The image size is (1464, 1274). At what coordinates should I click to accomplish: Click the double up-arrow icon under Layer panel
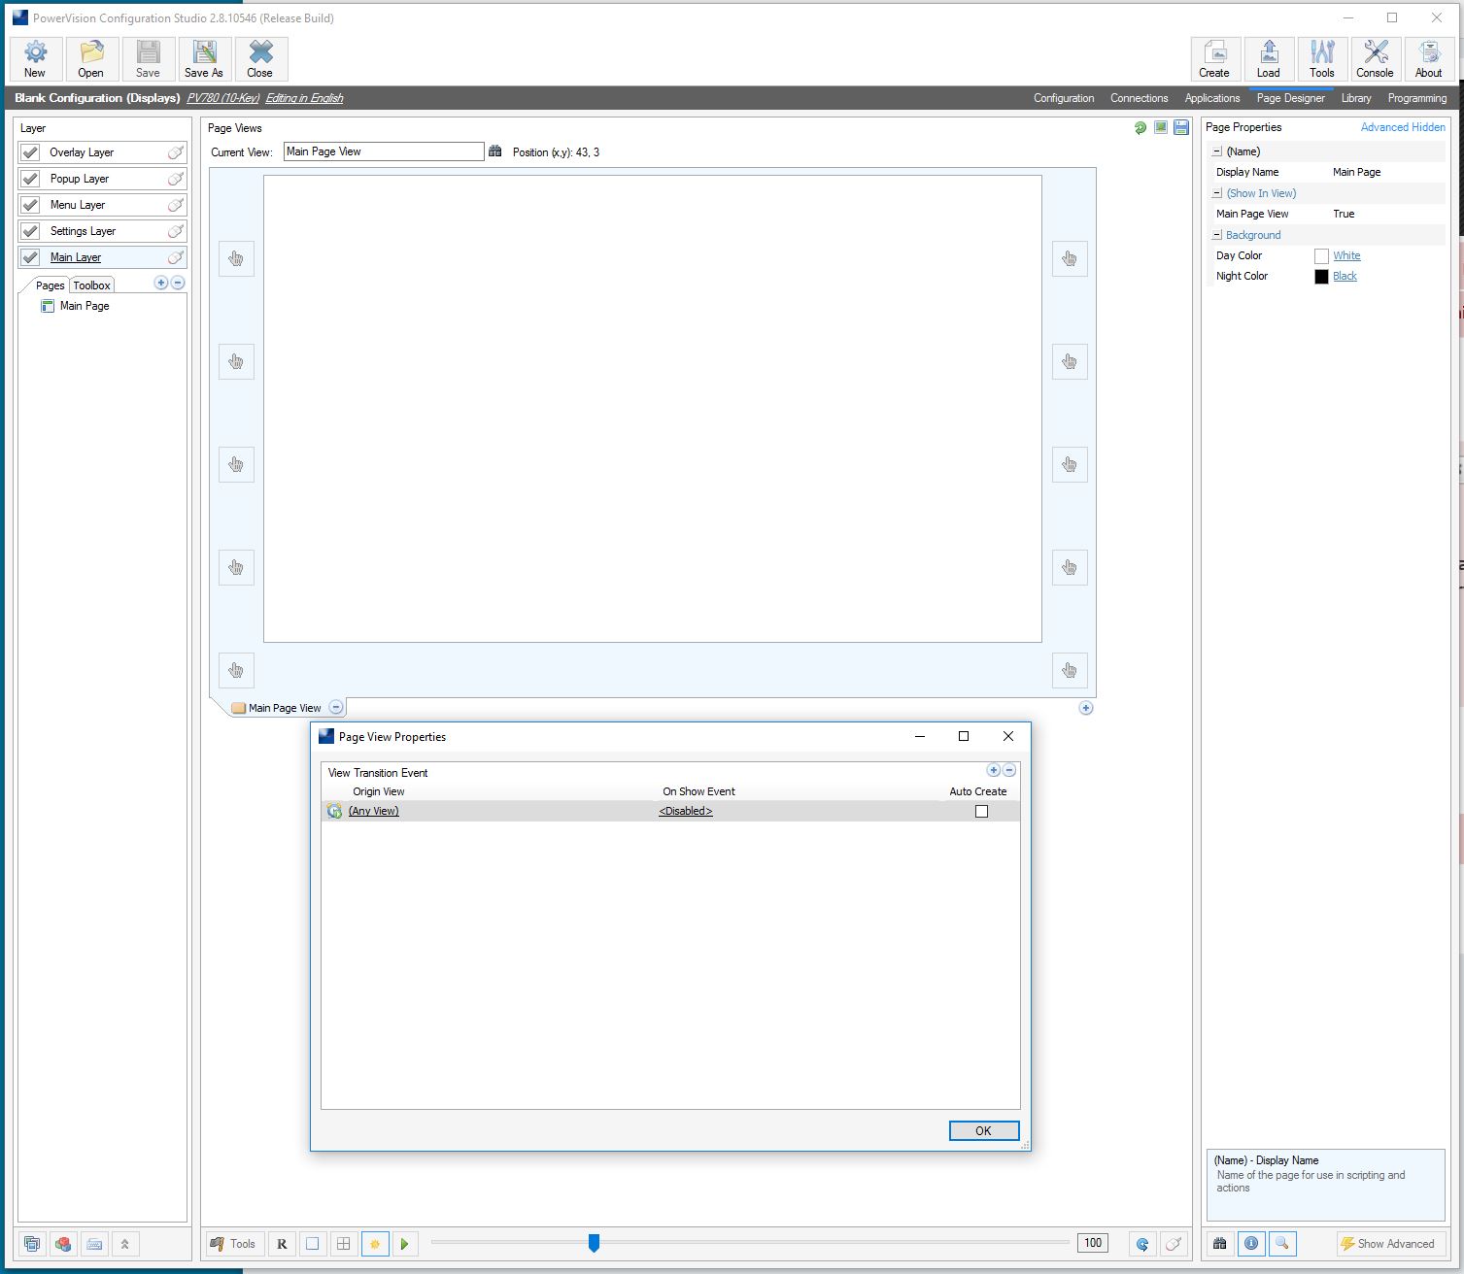pyautogui.click(x=125, y=1244)
